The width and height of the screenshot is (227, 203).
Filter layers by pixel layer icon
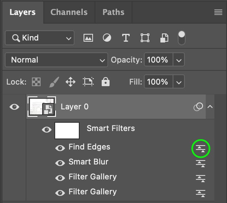click(x=88, y=38)
